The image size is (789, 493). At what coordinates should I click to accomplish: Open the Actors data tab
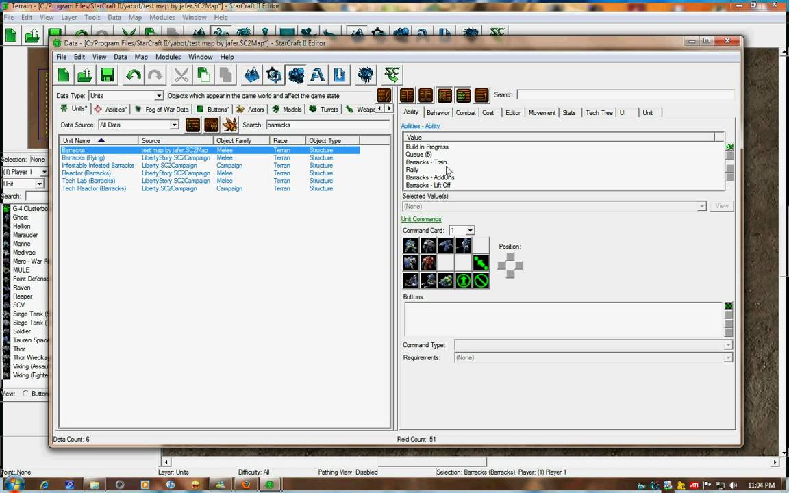(251, 109)
